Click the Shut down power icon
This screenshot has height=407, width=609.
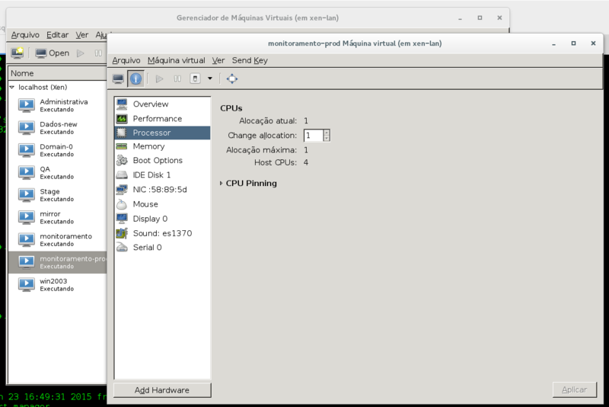(195, 79)
